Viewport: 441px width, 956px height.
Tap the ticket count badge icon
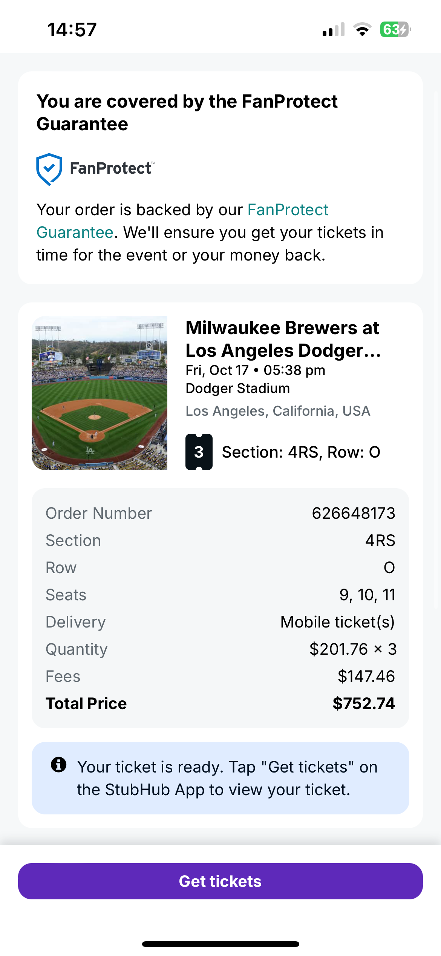[x=199, y=452]
